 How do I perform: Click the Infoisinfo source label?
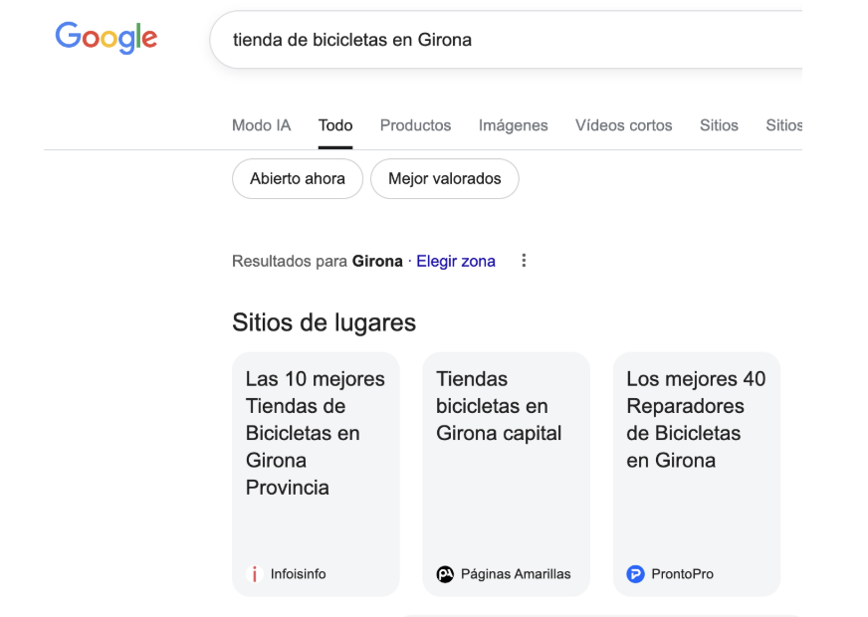(x=298, y=574)
